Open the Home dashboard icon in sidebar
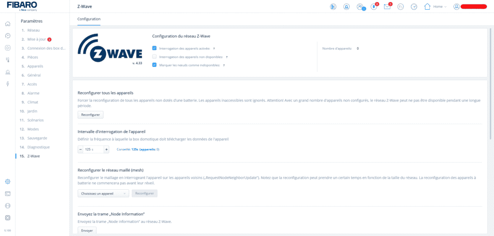 coord(8,24)
